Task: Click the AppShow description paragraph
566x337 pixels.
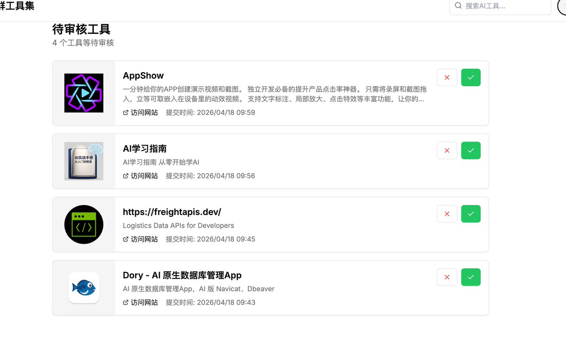Action: click(x=275, y=94)
